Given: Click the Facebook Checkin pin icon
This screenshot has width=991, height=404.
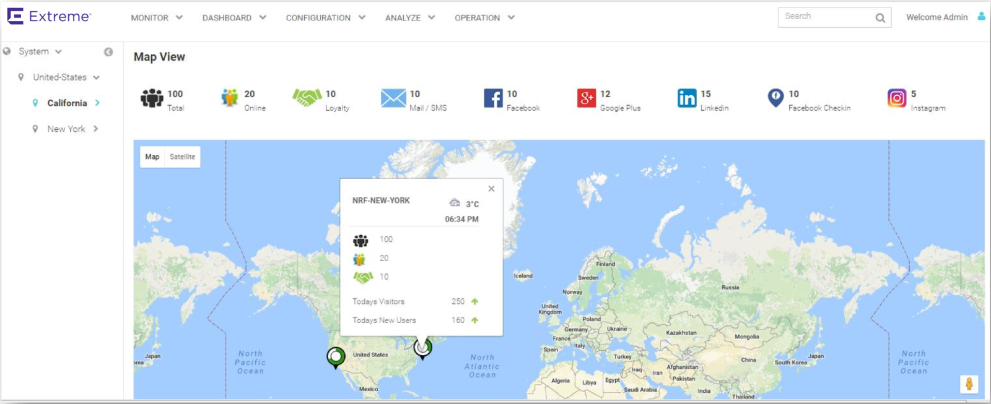Looking at the screenshot, I should (x=775, y=98).
